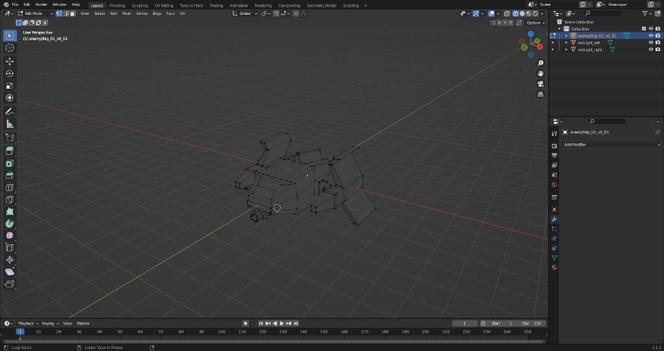Click the zoom magnifier viewport gizmo
Image resolution: width=664 pixels, height=351 pixels.
point(540,63)
